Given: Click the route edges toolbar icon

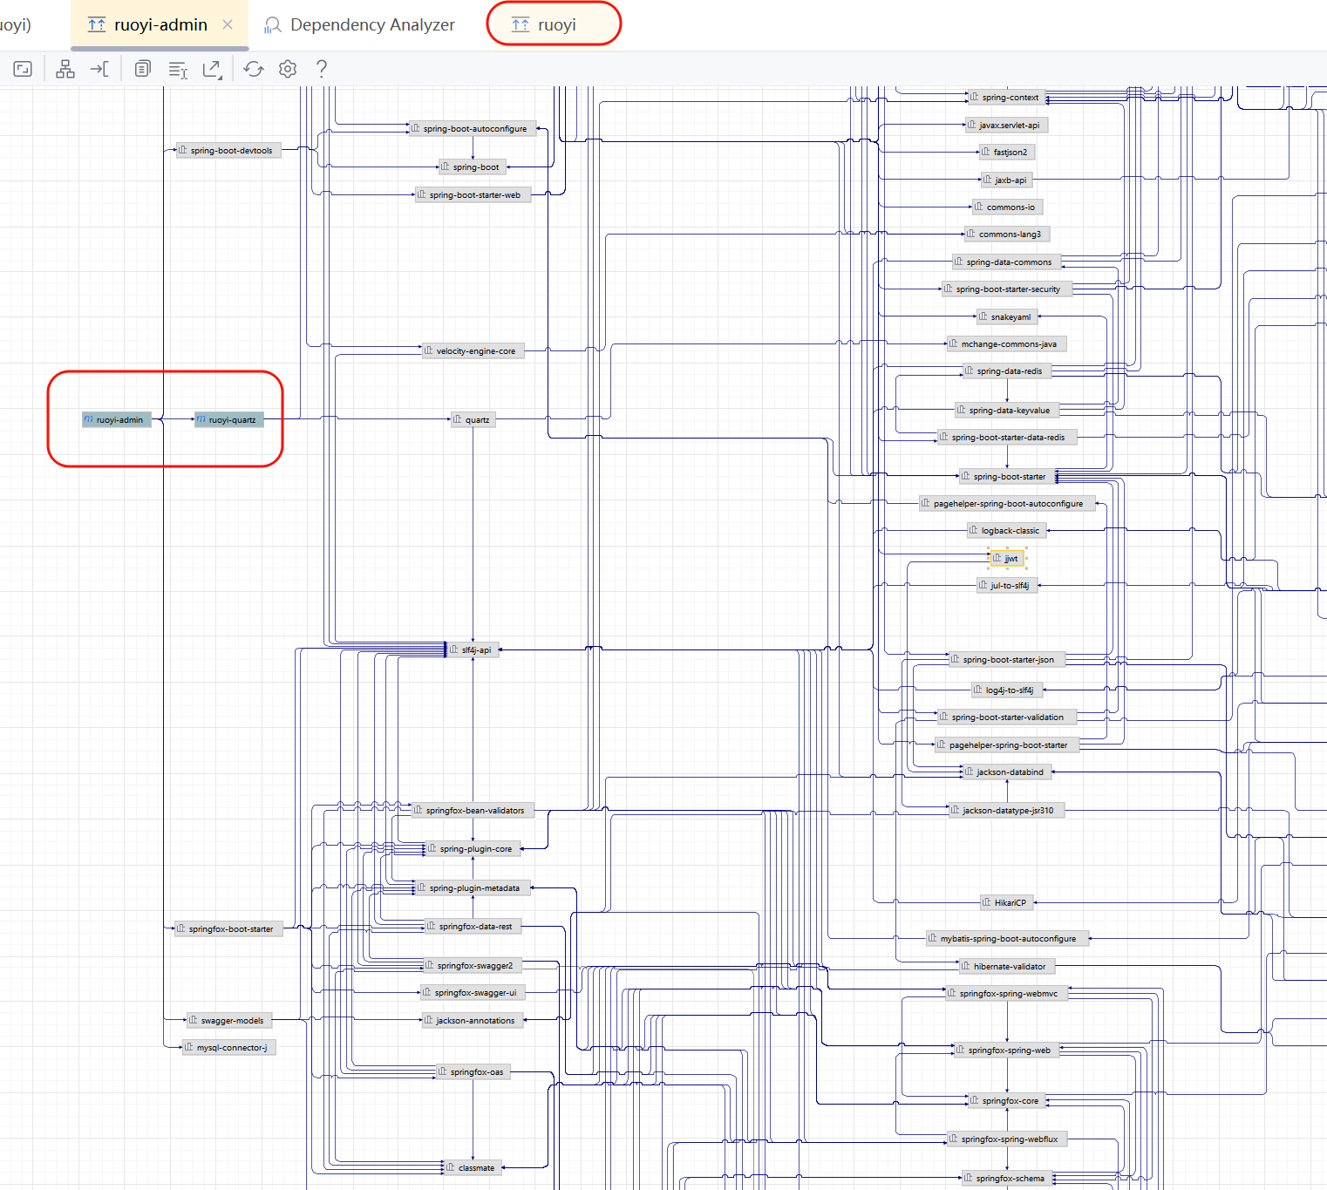Looking at the screenshot, I should coord(99,69).
